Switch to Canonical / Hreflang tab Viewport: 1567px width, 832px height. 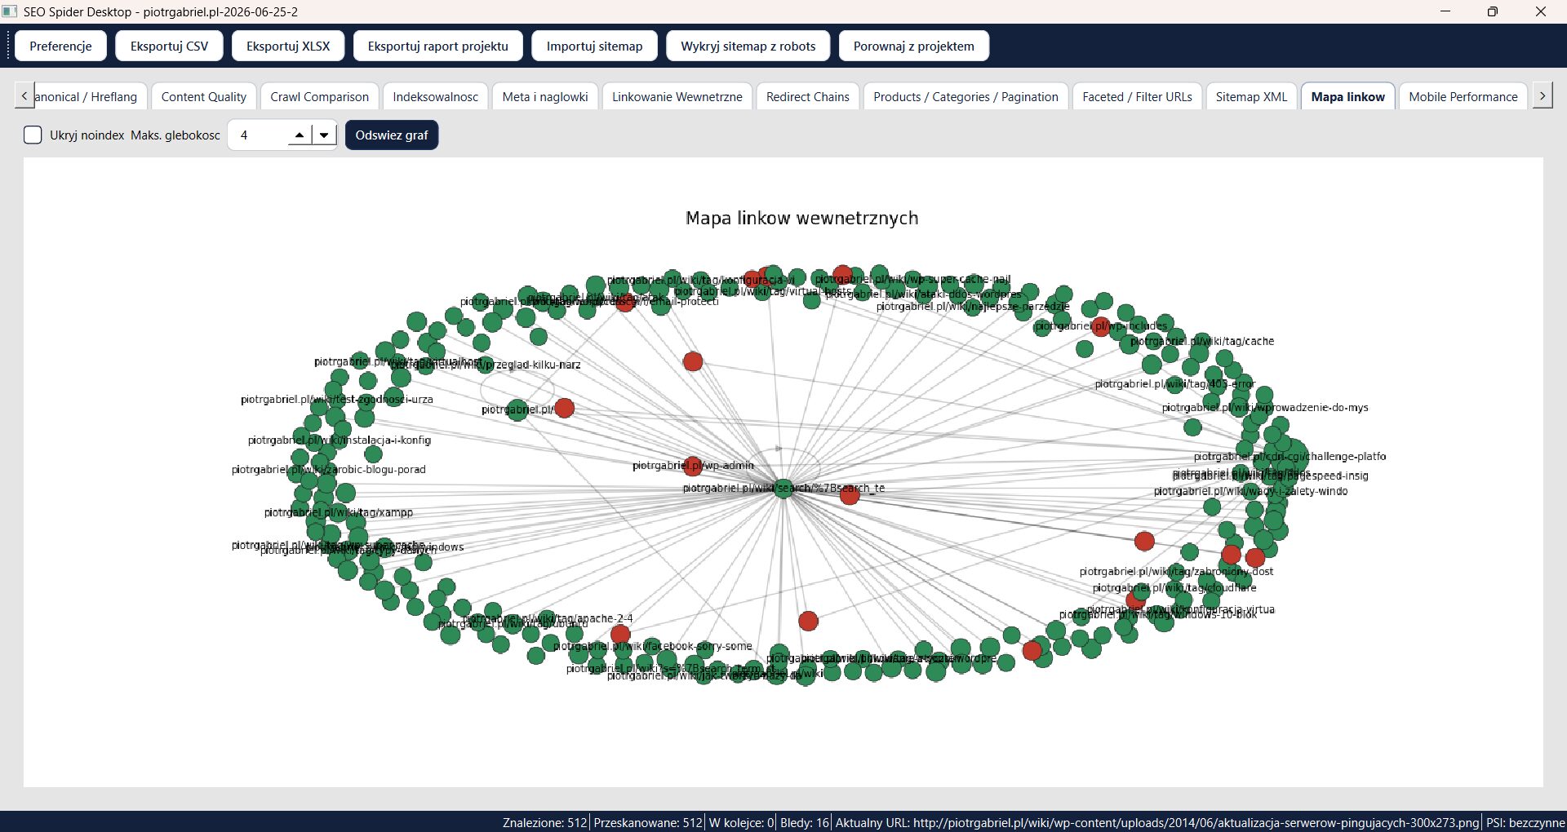(x=90, y=96)
